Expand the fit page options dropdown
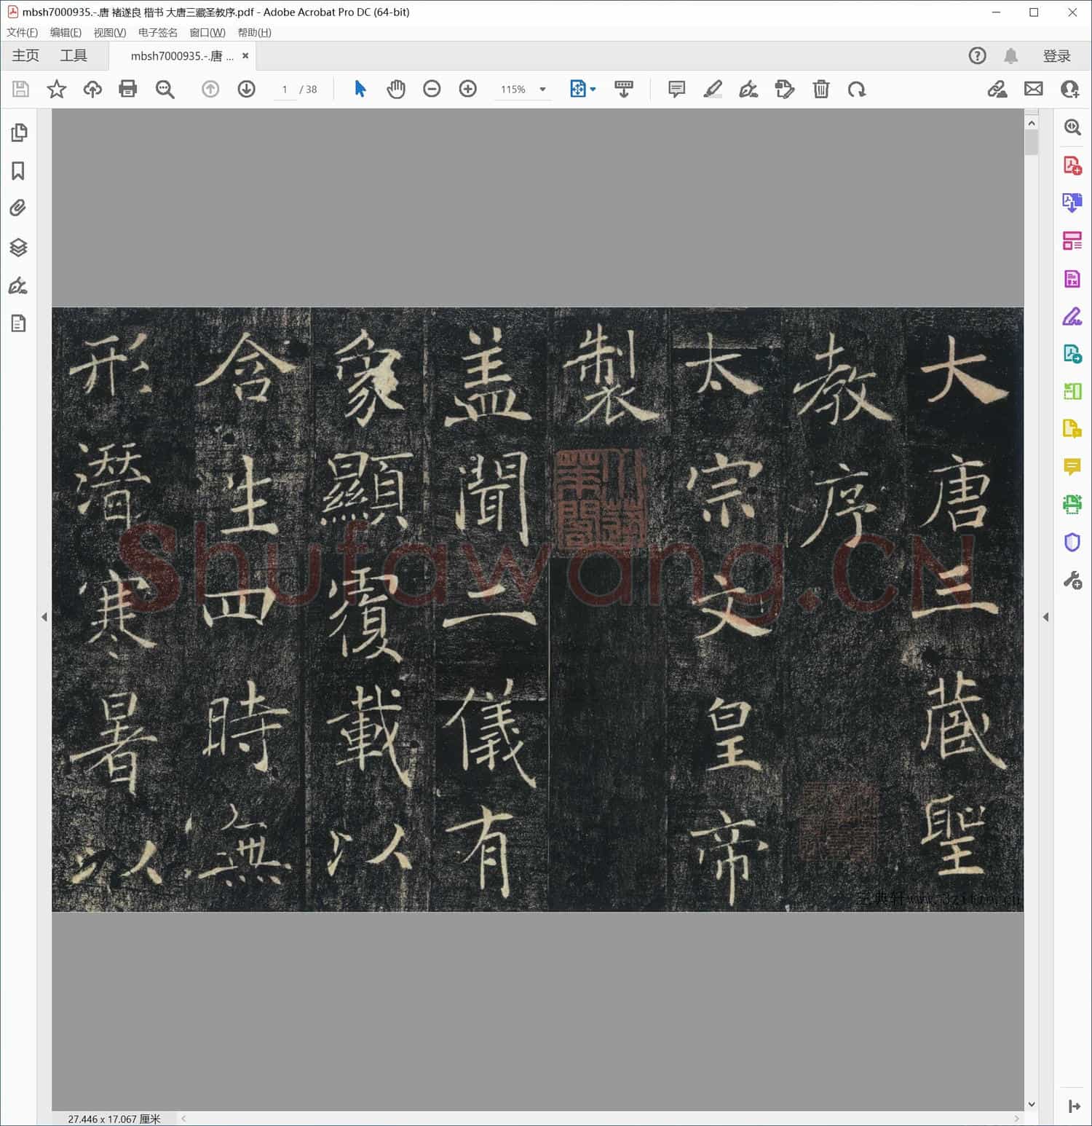Screen dimensions: 1092x1126 pos(593,90)
